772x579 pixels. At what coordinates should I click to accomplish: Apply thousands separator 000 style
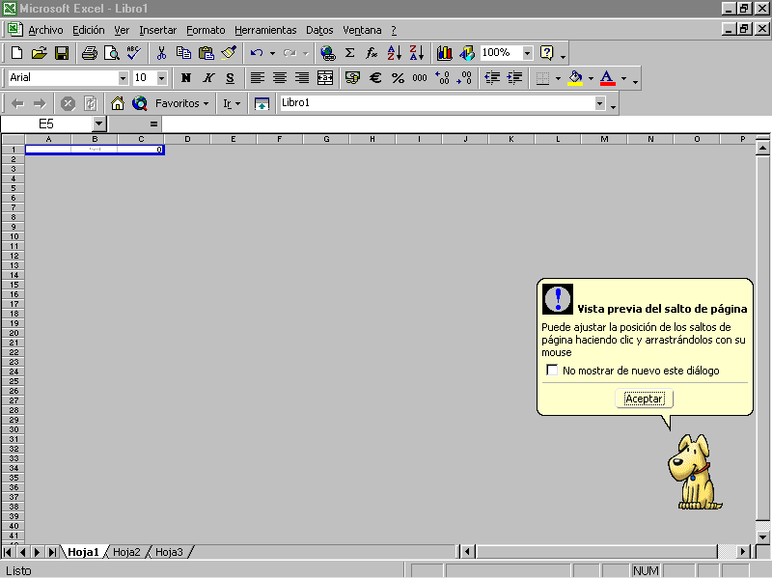click(420, 78)
